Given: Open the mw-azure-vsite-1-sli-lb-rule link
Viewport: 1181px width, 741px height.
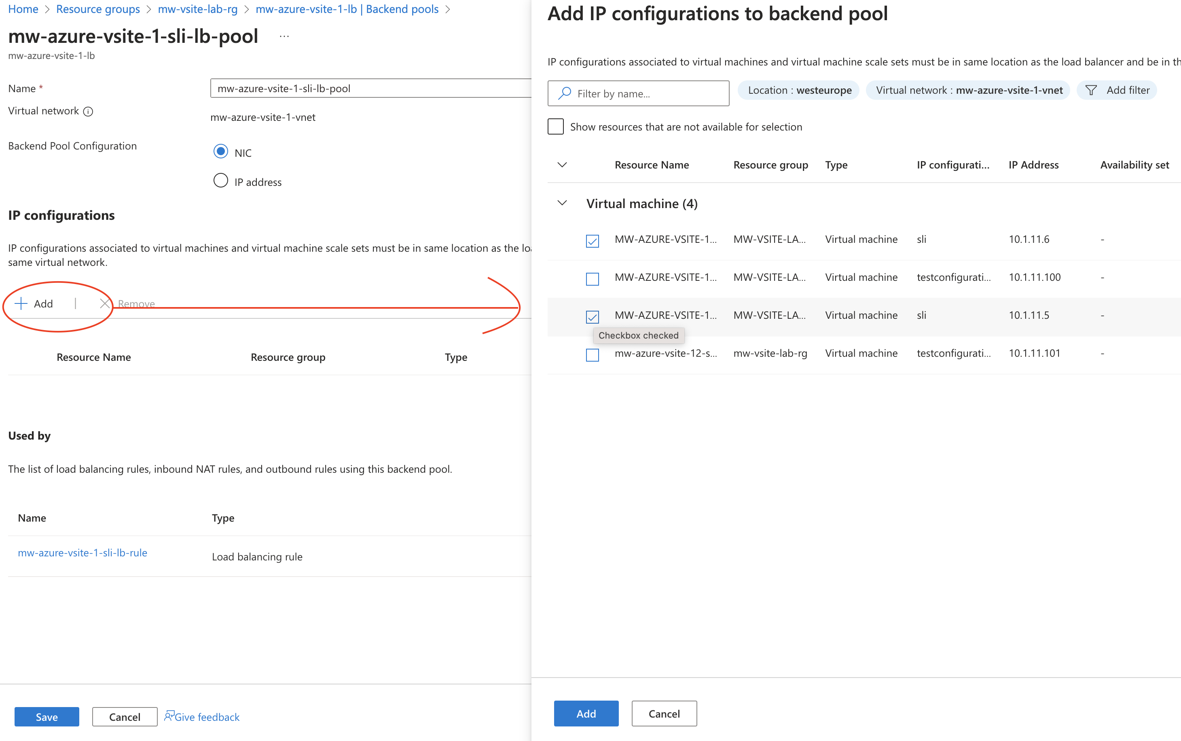Looking at the screenshot, I should click(x=83, y=552).
